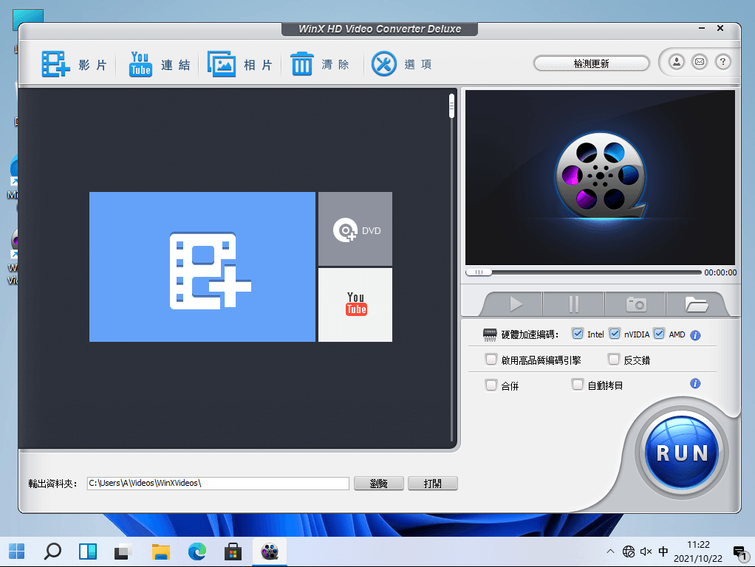Enable the high quality engine checkbox
Viewport: 755px width, 567px height.
tap(491, 359)
